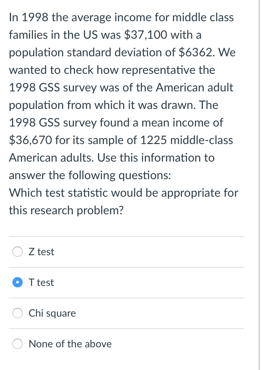Click the selected "T test" radio button
The width and height of the screenshot is (261, 370).
point(18,283)
